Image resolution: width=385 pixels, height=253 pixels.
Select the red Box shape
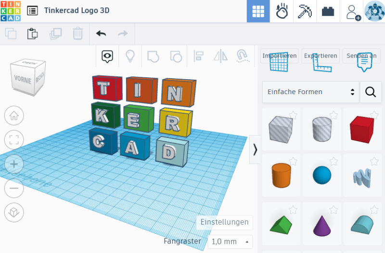pyautogui.click(x=362, y=129)
